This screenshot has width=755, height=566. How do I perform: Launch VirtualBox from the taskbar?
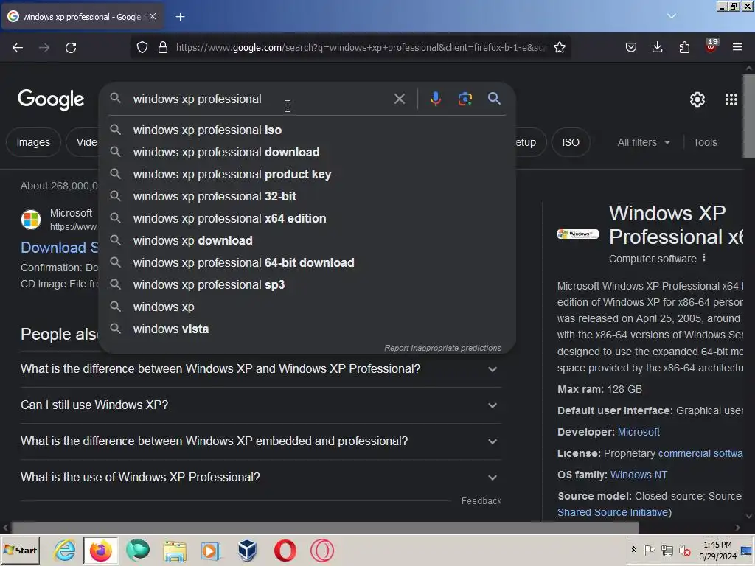[247, 550]
